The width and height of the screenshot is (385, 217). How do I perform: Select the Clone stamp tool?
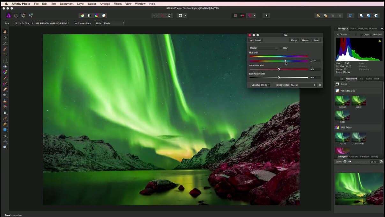pyautogui.click(x=5, y=101)
